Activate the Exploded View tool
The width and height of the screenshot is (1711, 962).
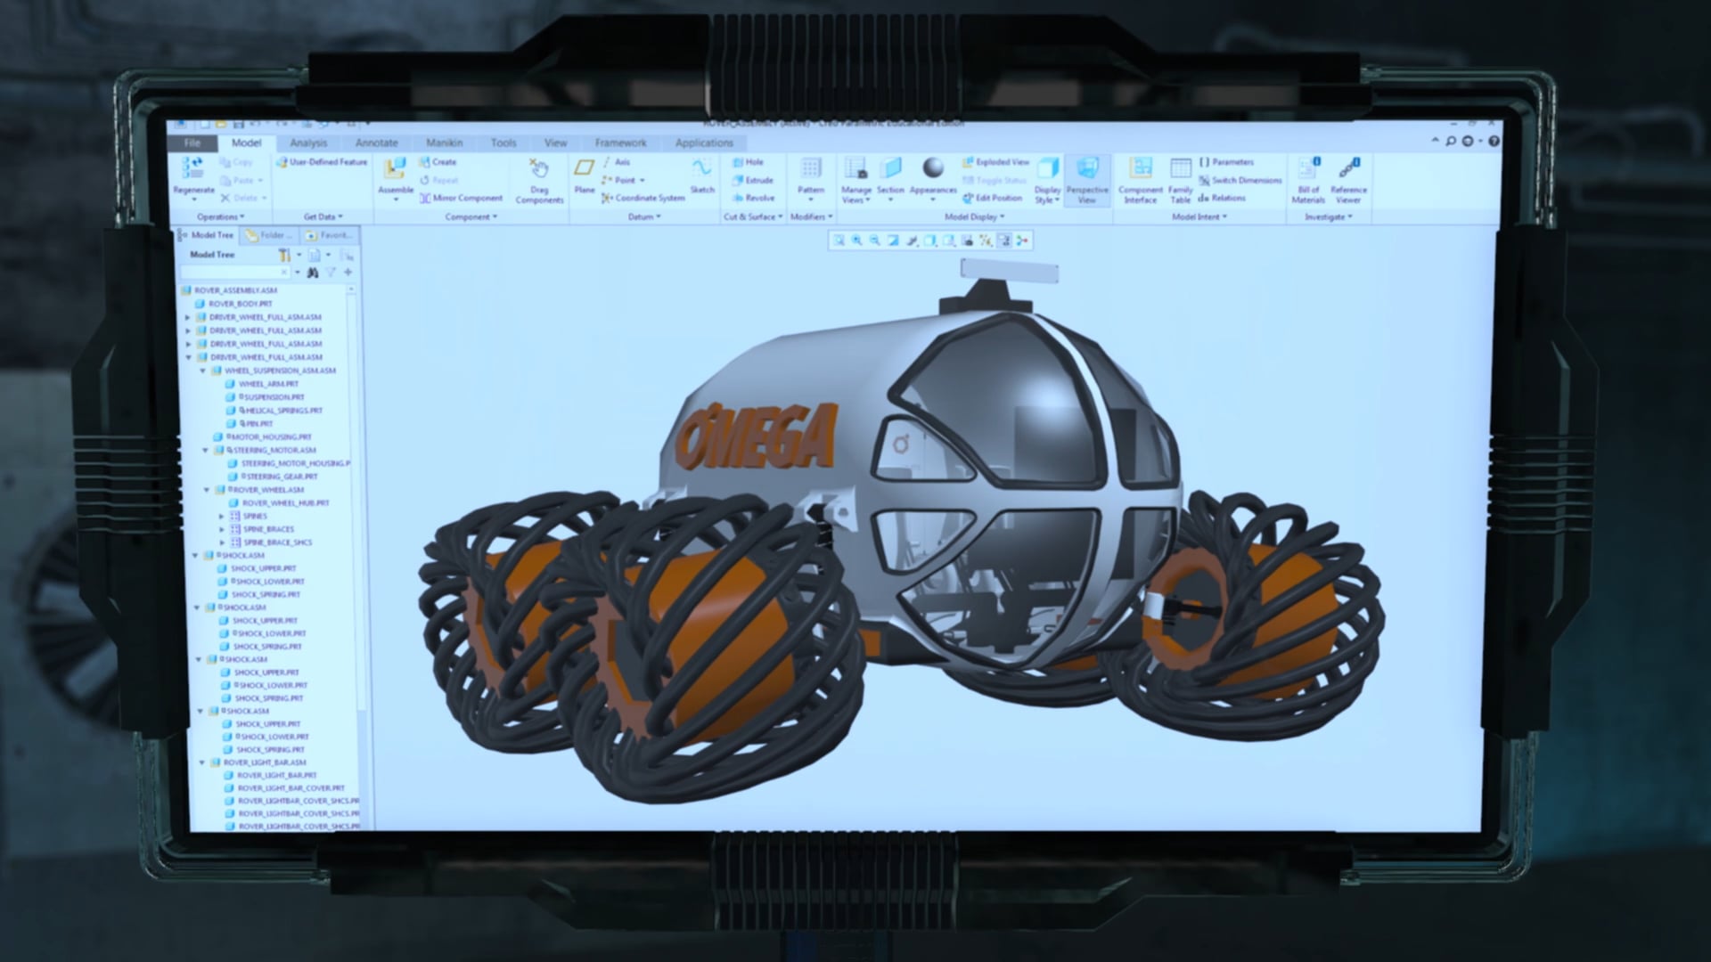pos(996,162)
